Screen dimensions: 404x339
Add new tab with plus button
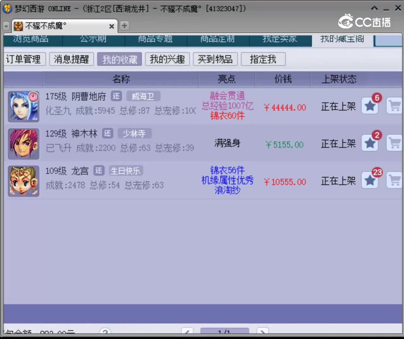point(124,26)
